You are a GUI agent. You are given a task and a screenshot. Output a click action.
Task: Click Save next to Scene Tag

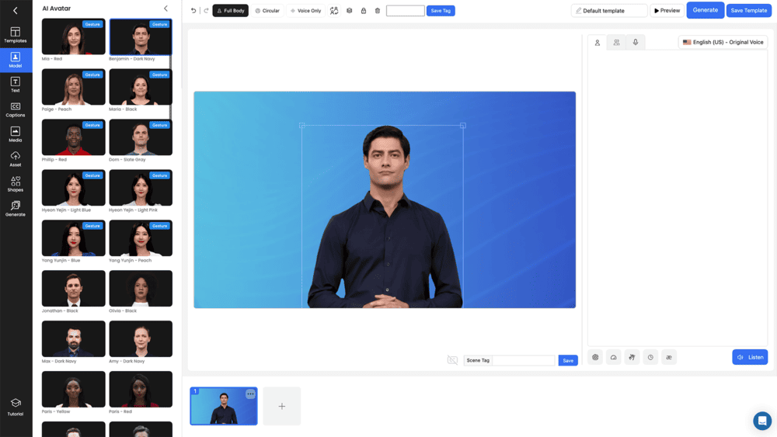click(x=568, y=360)
